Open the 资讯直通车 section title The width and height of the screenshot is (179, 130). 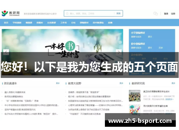(x=10, y=83)
